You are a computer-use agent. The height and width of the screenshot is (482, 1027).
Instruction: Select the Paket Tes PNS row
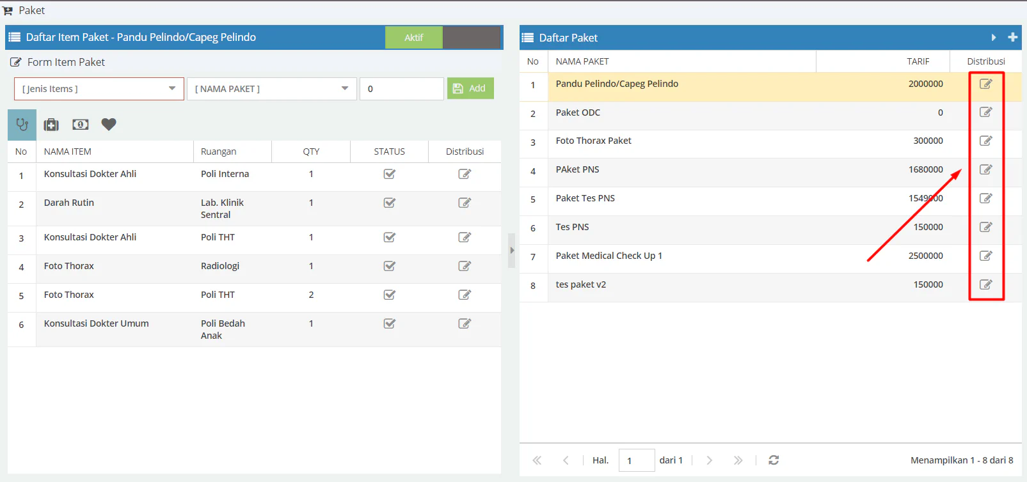coord(770,201)
